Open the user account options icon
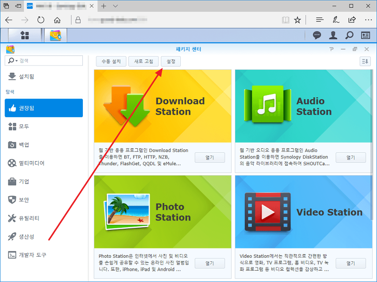 point(333,35)
